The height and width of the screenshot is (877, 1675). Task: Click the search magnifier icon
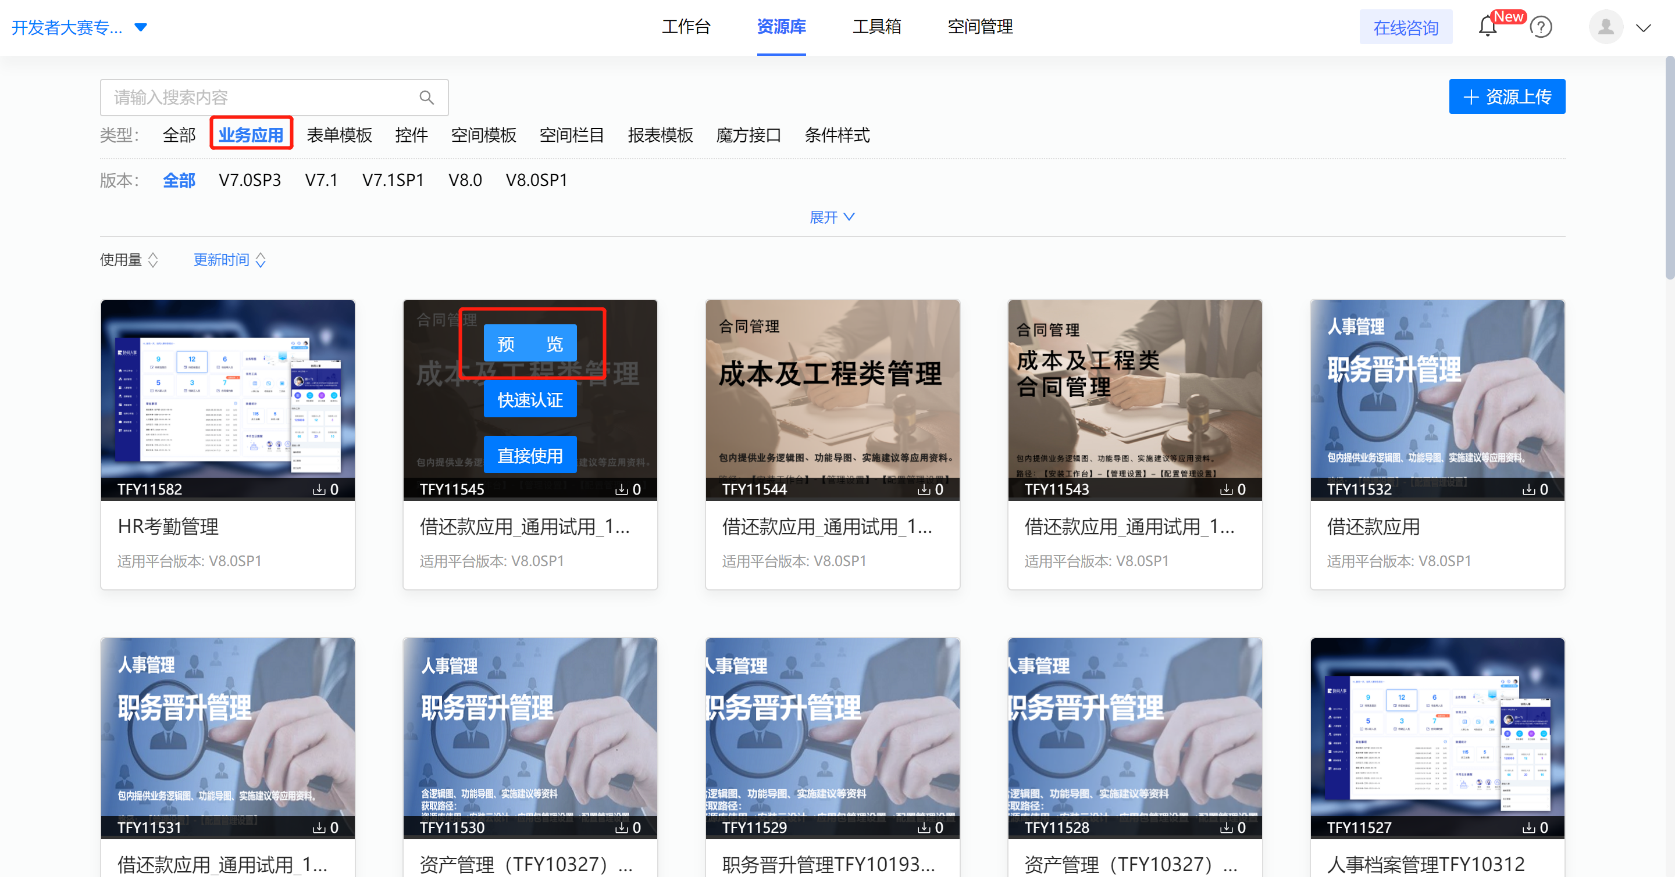[x=426, y=98]
